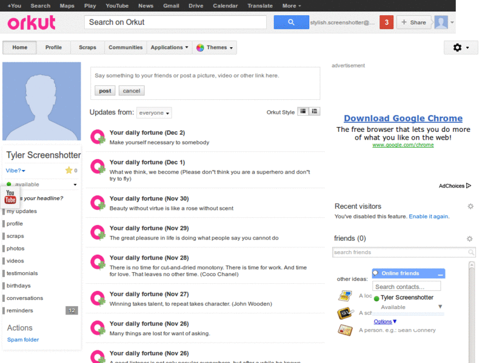Expand the chat Available status dropdown
The height and width of the screenshot is (363, 485).
coord(440,307)
